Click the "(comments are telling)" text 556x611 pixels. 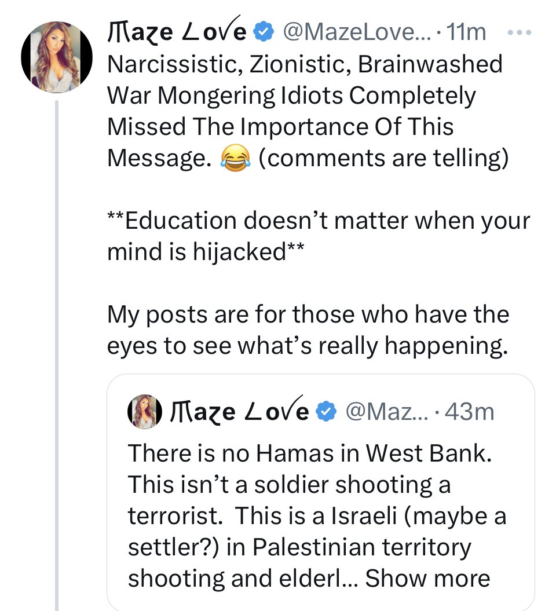point(383,158)
